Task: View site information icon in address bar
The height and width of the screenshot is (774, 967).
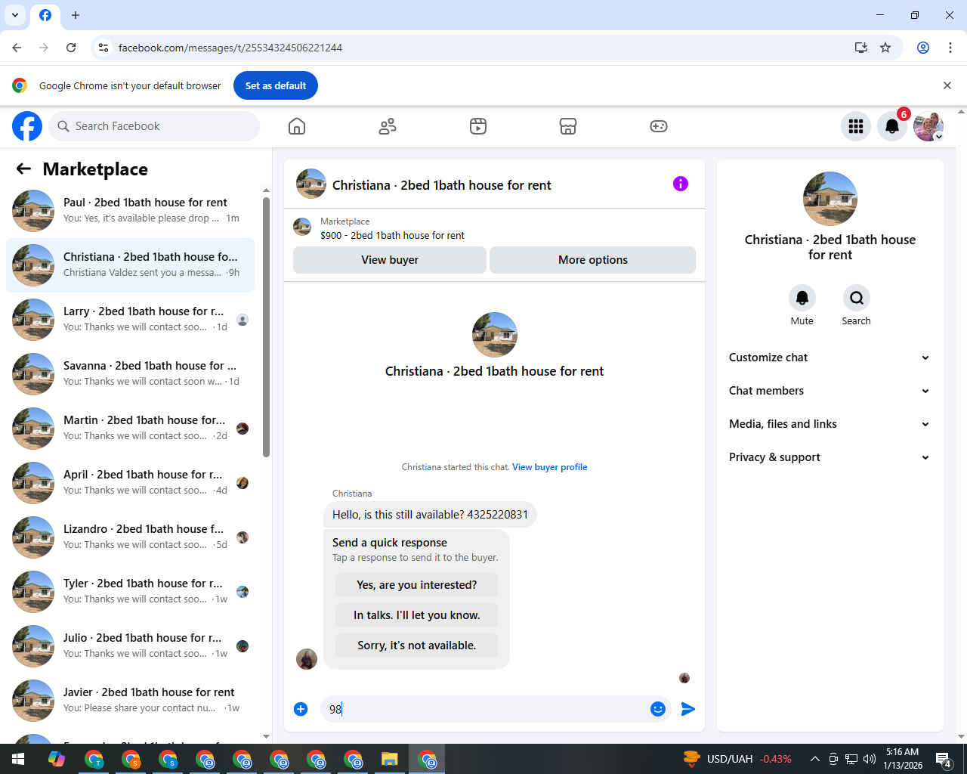Action: 103,48
